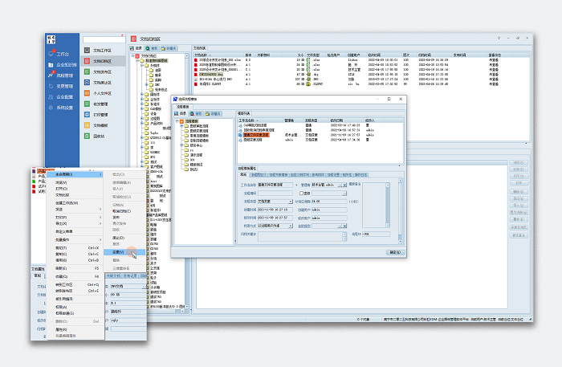The height and width of the screenshot is (367, 562).
Task: Click the clear (x) icon beside 管理员 field
Action: click(x=344, y=185)
